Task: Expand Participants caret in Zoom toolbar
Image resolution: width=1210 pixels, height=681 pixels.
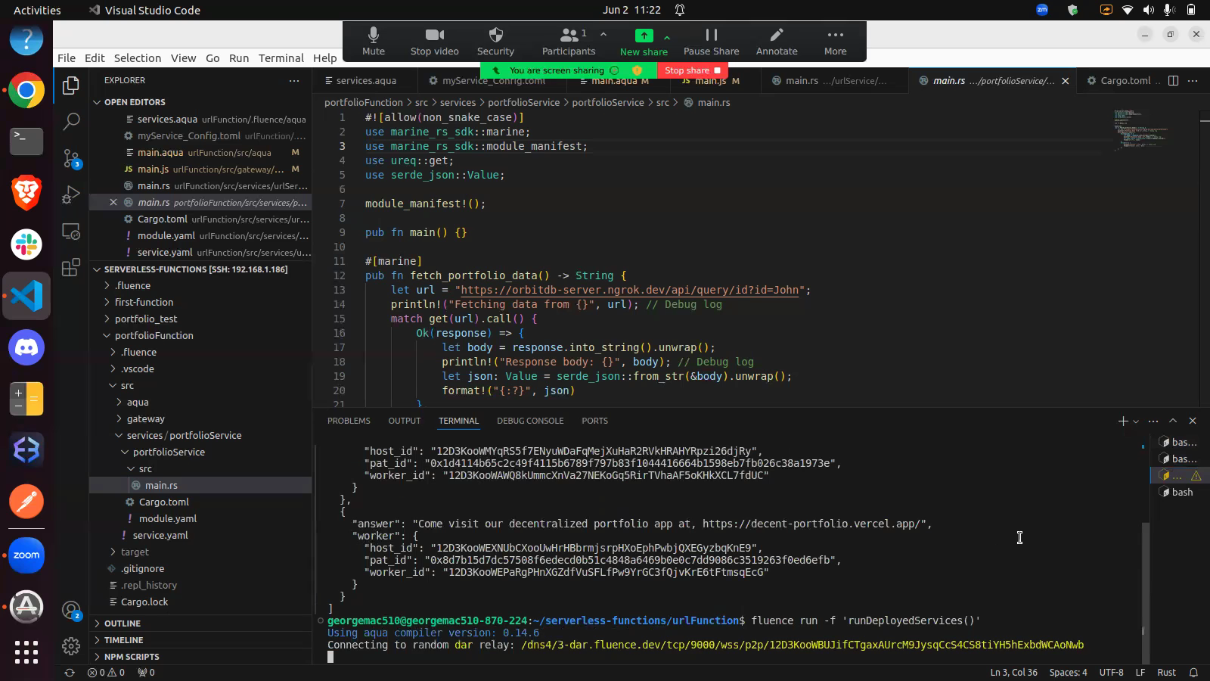Action: [603, 34]
